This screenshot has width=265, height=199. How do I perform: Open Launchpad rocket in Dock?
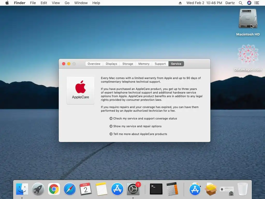pyautogui.click(x=38, y=189)
